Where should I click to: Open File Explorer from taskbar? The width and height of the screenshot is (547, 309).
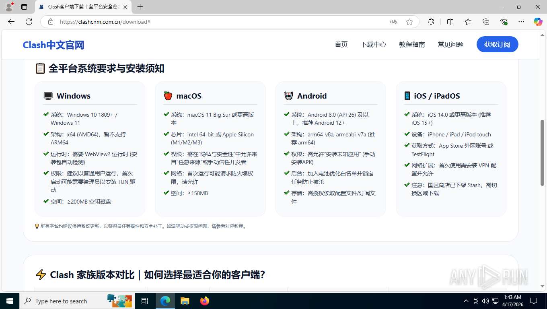pos(185,301)
